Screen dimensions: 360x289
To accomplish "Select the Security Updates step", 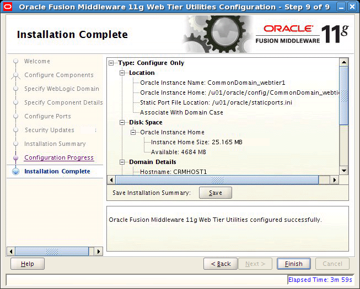I will click(x=50, y=130).
